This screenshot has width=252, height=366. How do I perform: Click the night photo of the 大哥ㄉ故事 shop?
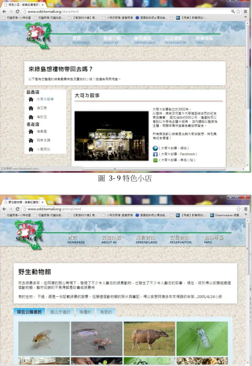click(111, 136)
